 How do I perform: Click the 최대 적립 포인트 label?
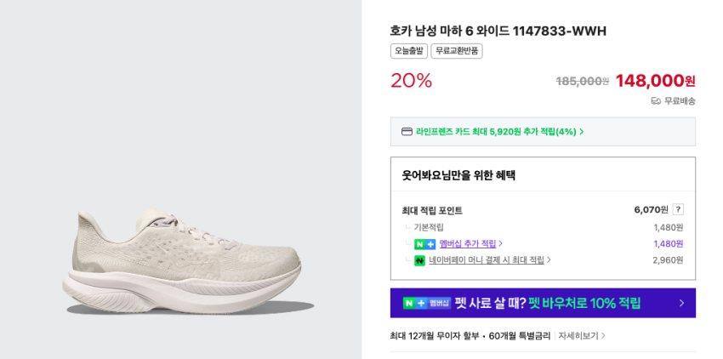[x=432, y=210]
